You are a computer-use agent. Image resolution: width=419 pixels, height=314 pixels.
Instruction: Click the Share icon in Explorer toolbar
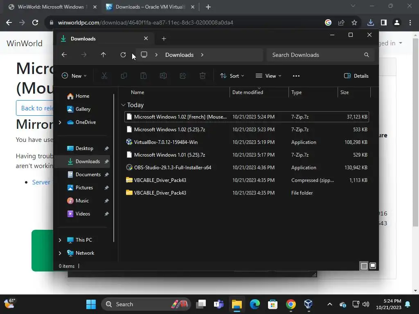183,76
